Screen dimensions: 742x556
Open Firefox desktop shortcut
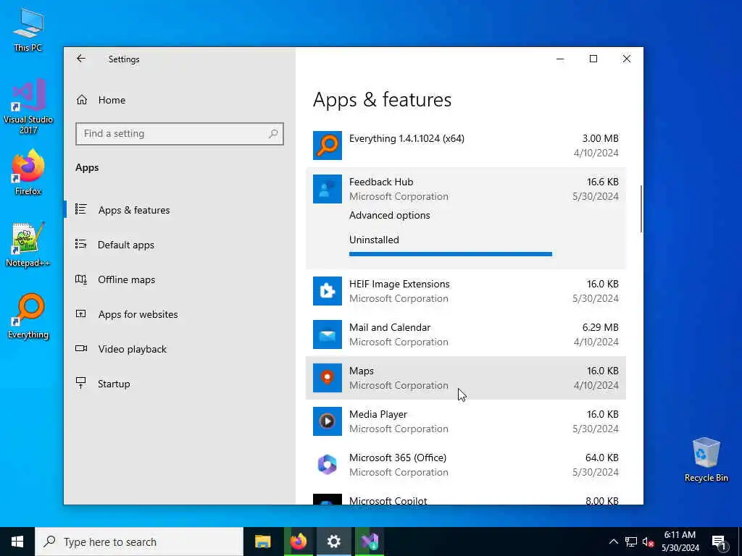click(x=28, y=172)
